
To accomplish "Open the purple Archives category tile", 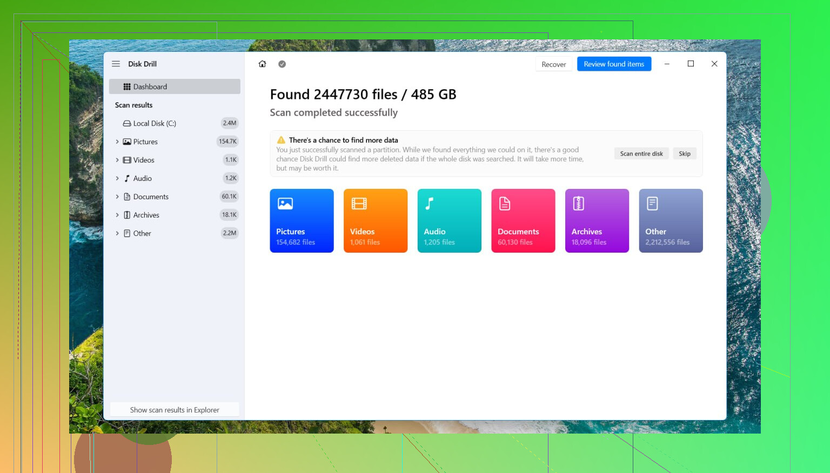I will 597,220.
